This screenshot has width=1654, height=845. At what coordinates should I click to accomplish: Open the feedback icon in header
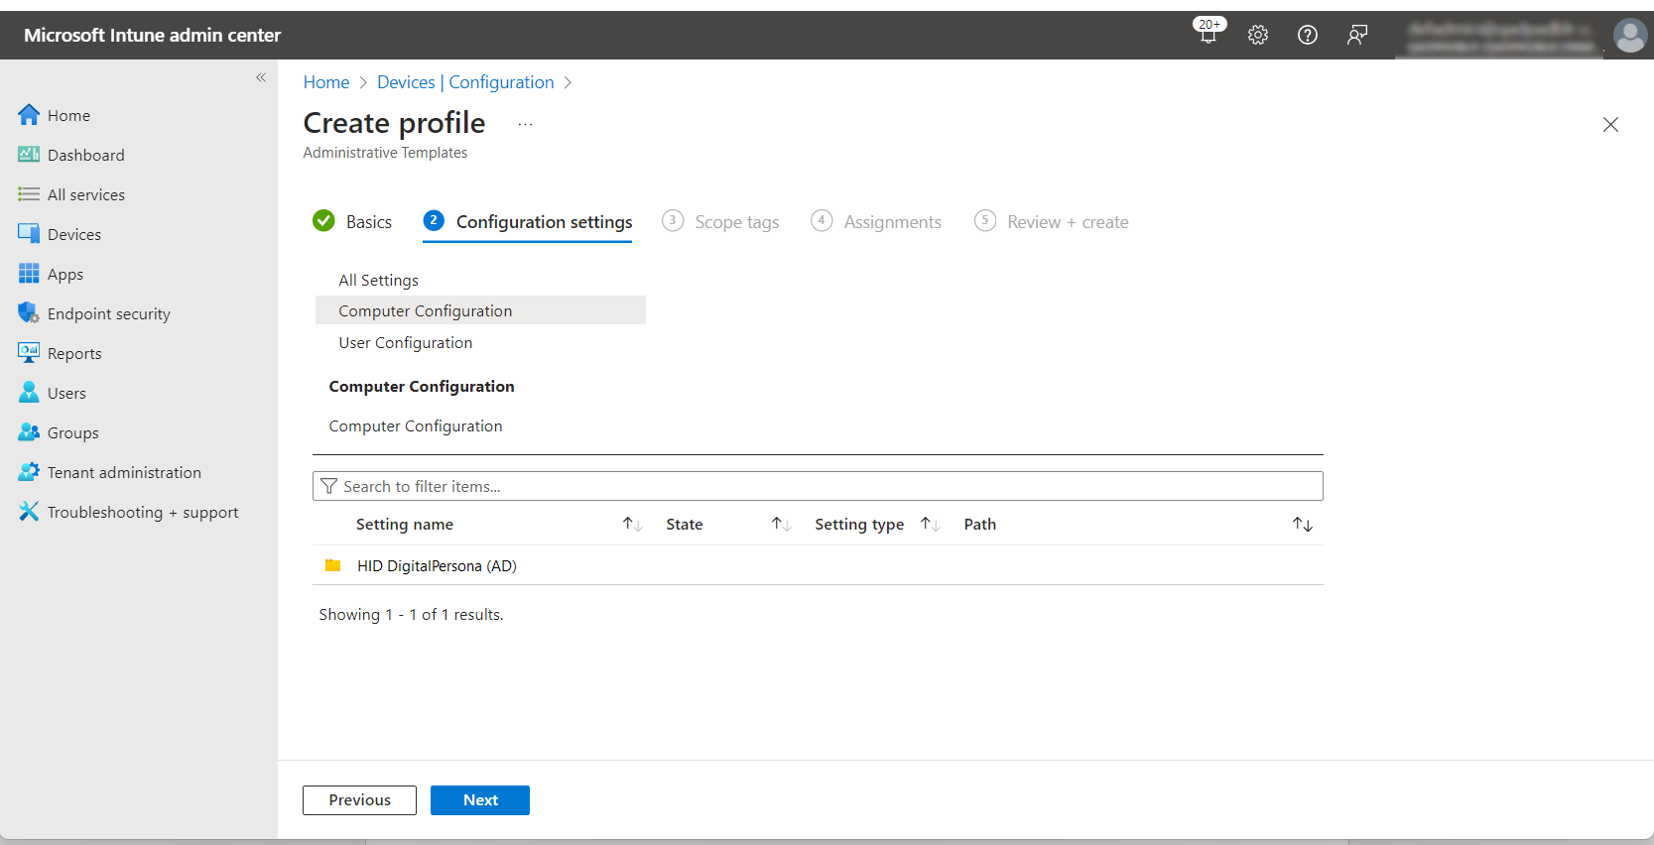point(1357,35)
